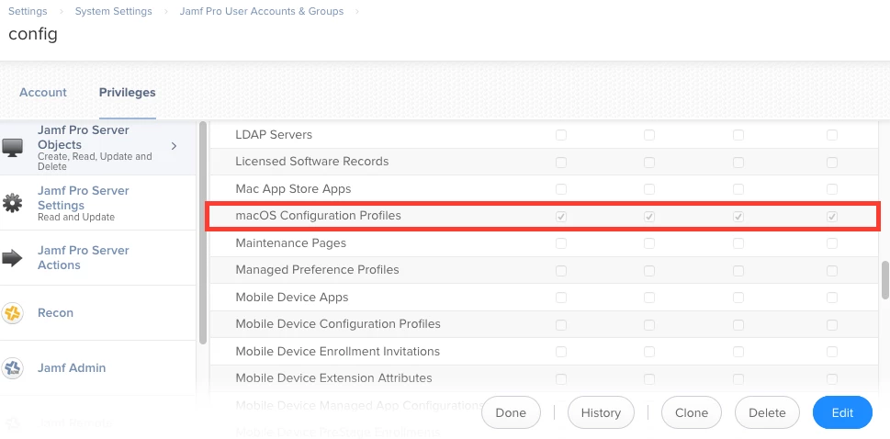
Task: Click the Mobile Device Enrollment Invitations label
Action: (338, 352)
